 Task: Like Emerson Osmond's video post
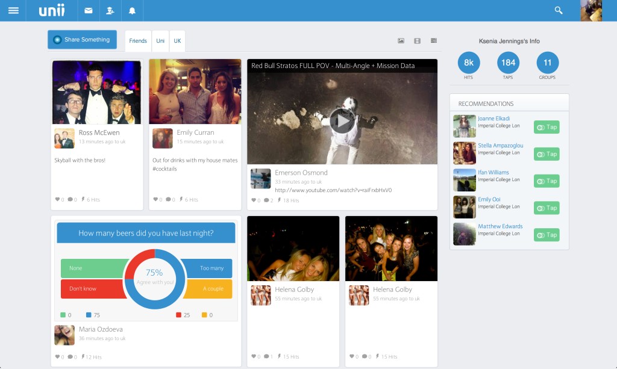[x=254, y=200]
